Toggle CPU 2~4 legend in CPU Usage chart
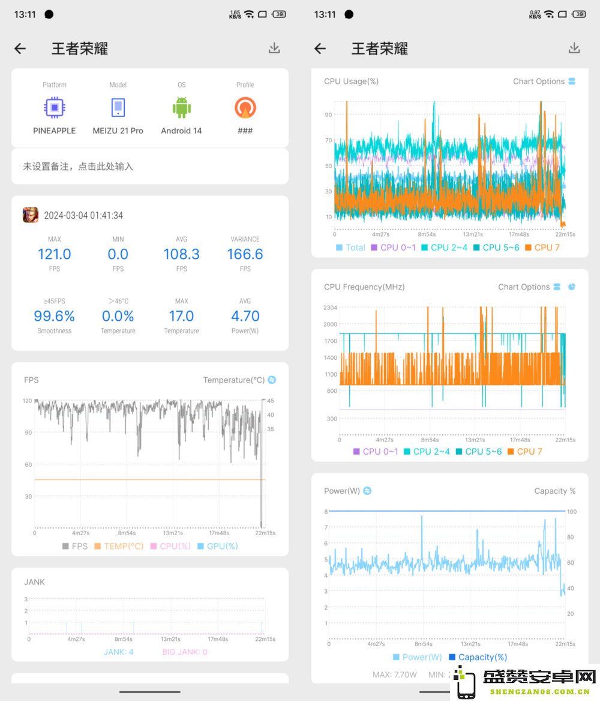This screenshot has width=600, height=701. tap(444, 247)
